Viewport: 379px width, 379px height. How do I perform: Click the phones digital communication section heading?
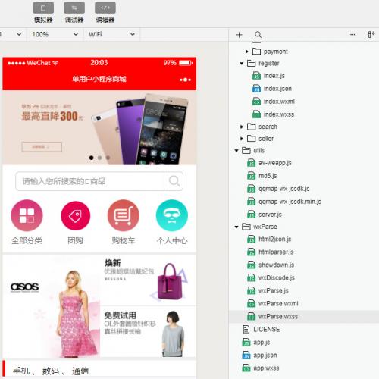pos(51,371)
